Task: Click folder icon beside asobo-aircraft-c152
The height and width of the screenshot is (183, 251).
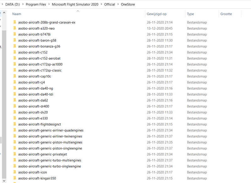Action: point(15,52)
